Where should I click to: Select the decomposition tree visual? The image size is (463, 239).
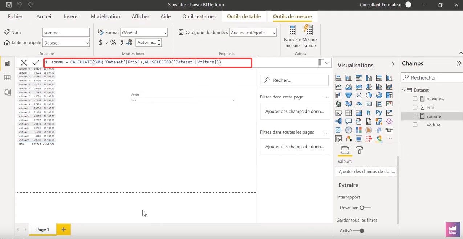click(338, 121)
